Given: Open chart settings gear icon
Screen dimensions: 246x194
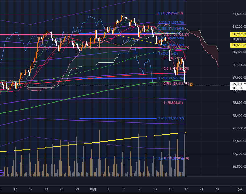Looking at the screenshot, I should tap(240, 189).
